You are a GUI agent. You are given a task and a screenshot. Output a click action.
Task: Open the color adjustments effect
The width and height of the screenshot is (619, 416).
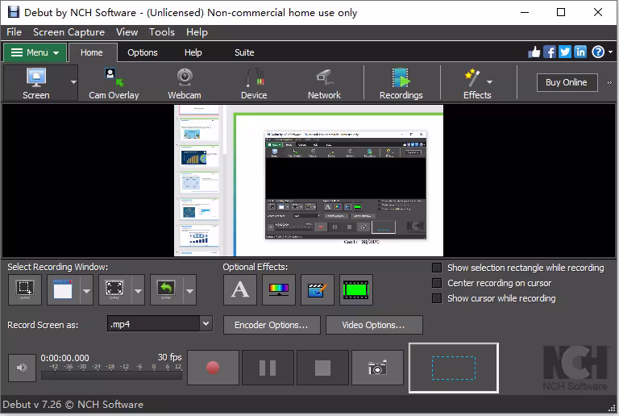tap(279, 290)
